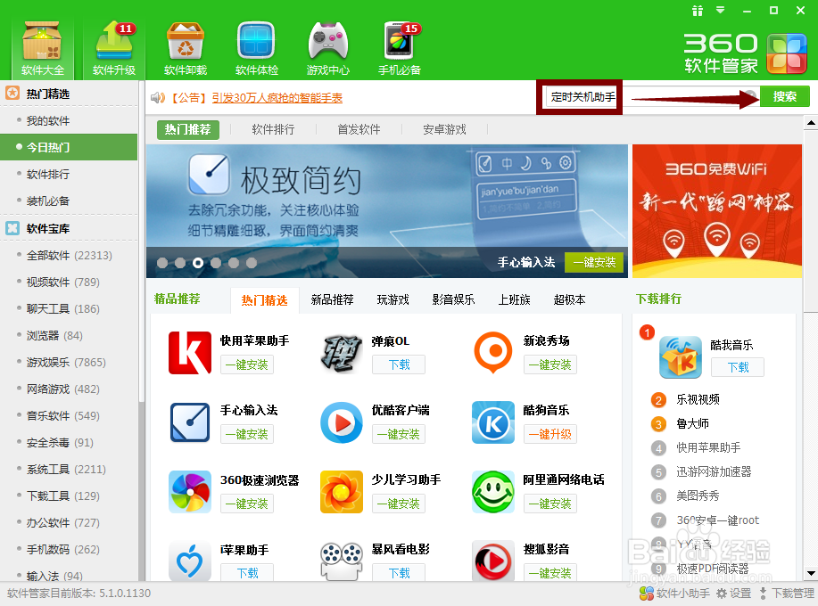Image resolution: width=818 pixels, height=606 pixels.
Task: Click the 苹果助手 heart apple icon
Action: point(190,561)
